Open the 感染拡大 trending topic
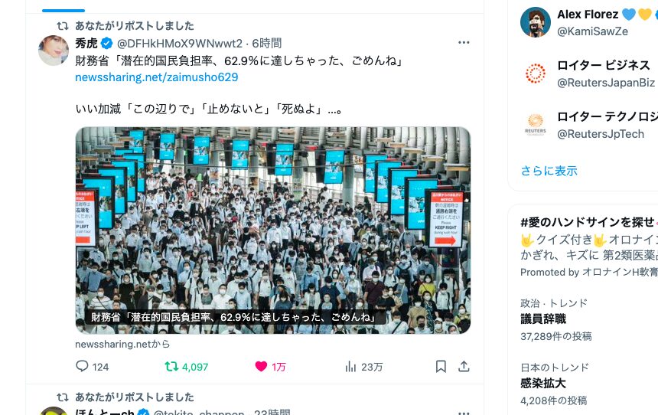 (x=543, y=383)
